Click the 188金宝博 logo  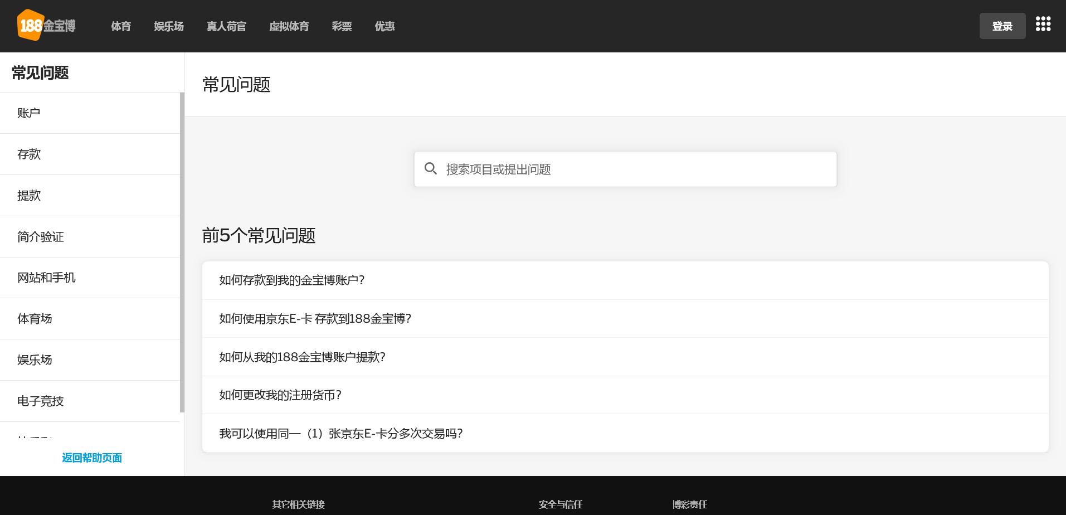(x=46, y=26)
